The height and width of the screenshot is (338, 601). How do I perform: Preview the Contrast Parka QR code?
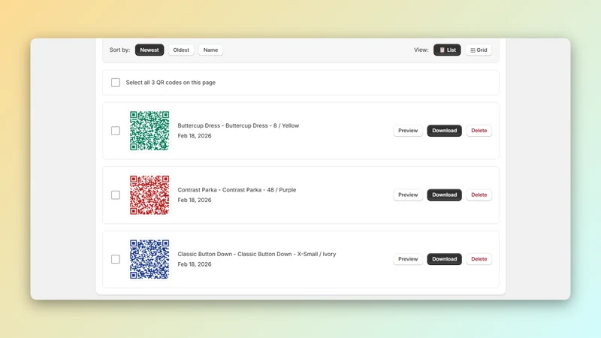coord(408,195)
